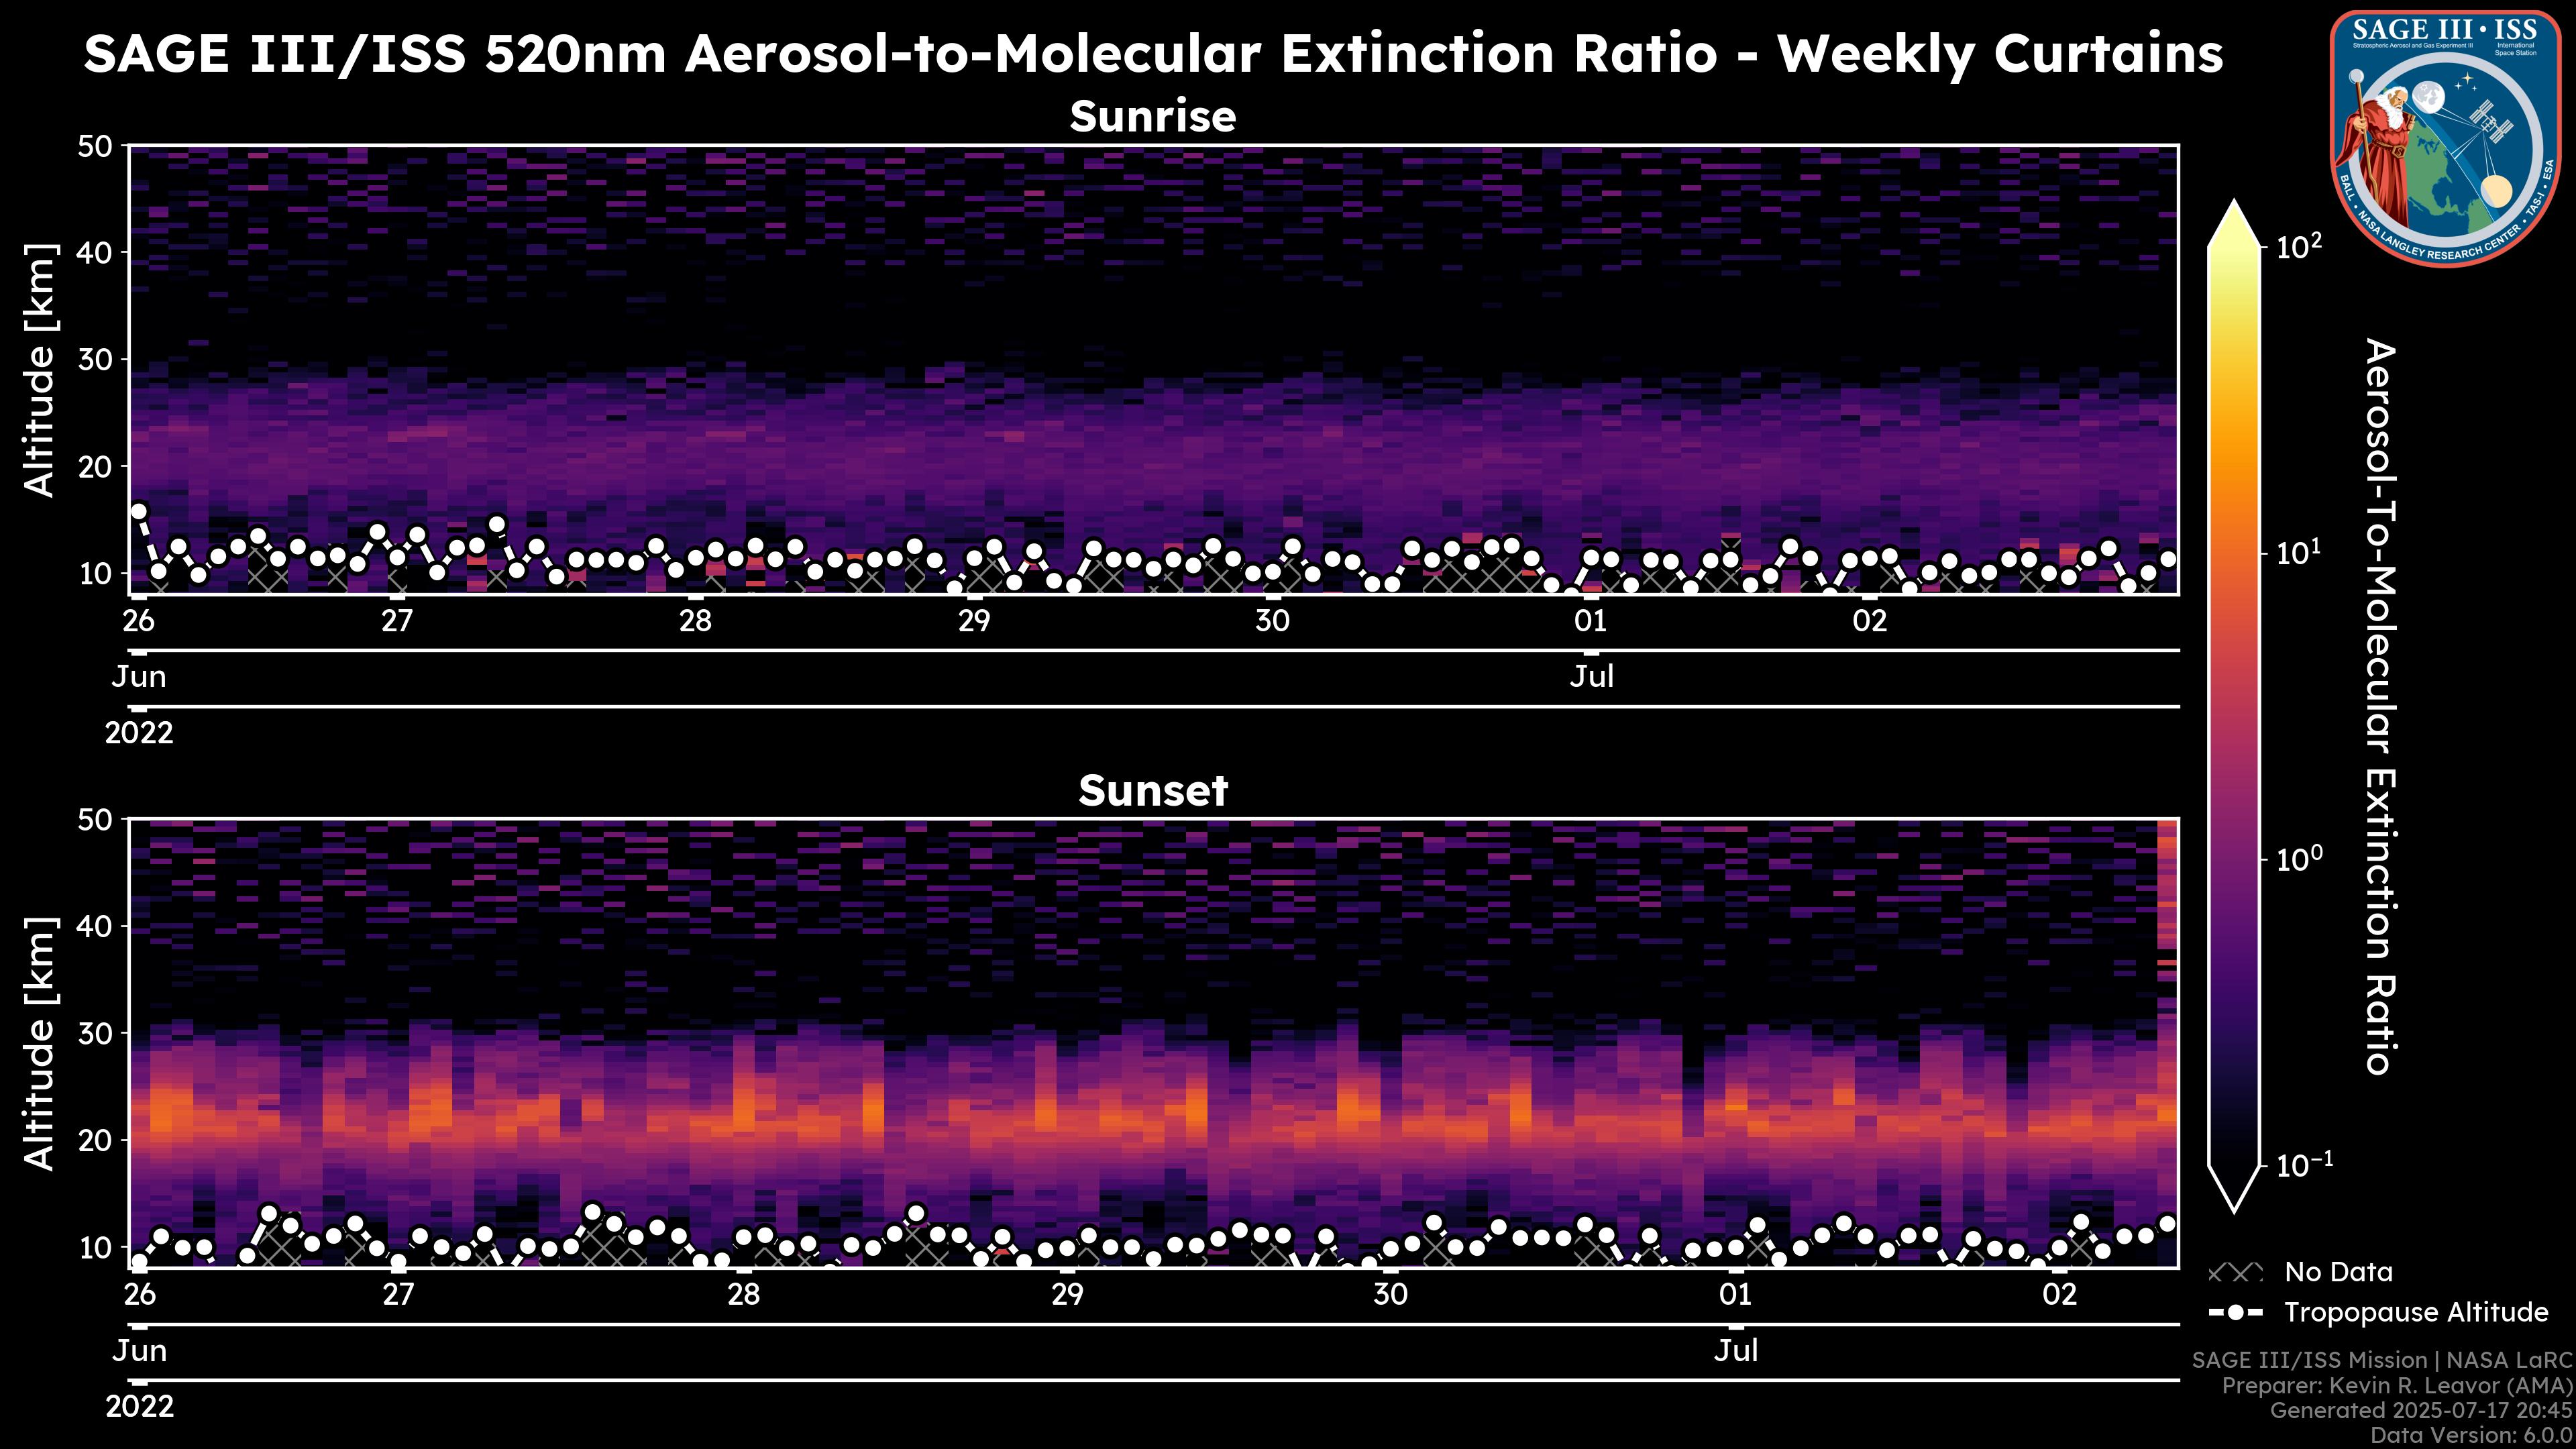This screenshot has width=2576, height=1449.
Task: Click day 28 tick label on Sunrise axis
Action: coord(695,621)
